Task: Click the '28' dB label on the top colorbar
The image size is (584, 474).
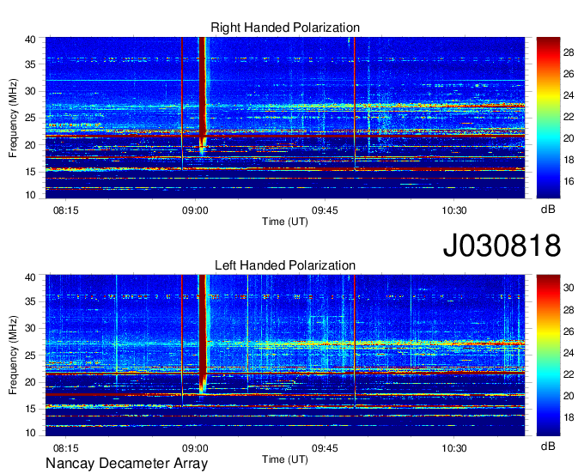Action: click(x=569, y=52)
